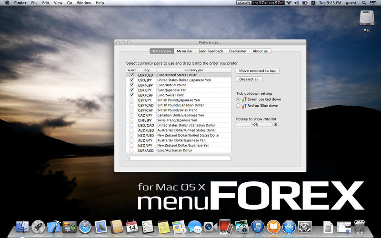The height and width of the screenshot is (238, 381).
Task: Enable the GBP/CAD currency pair checkbox
Action: pyautogui.click(x=131, y=105)
